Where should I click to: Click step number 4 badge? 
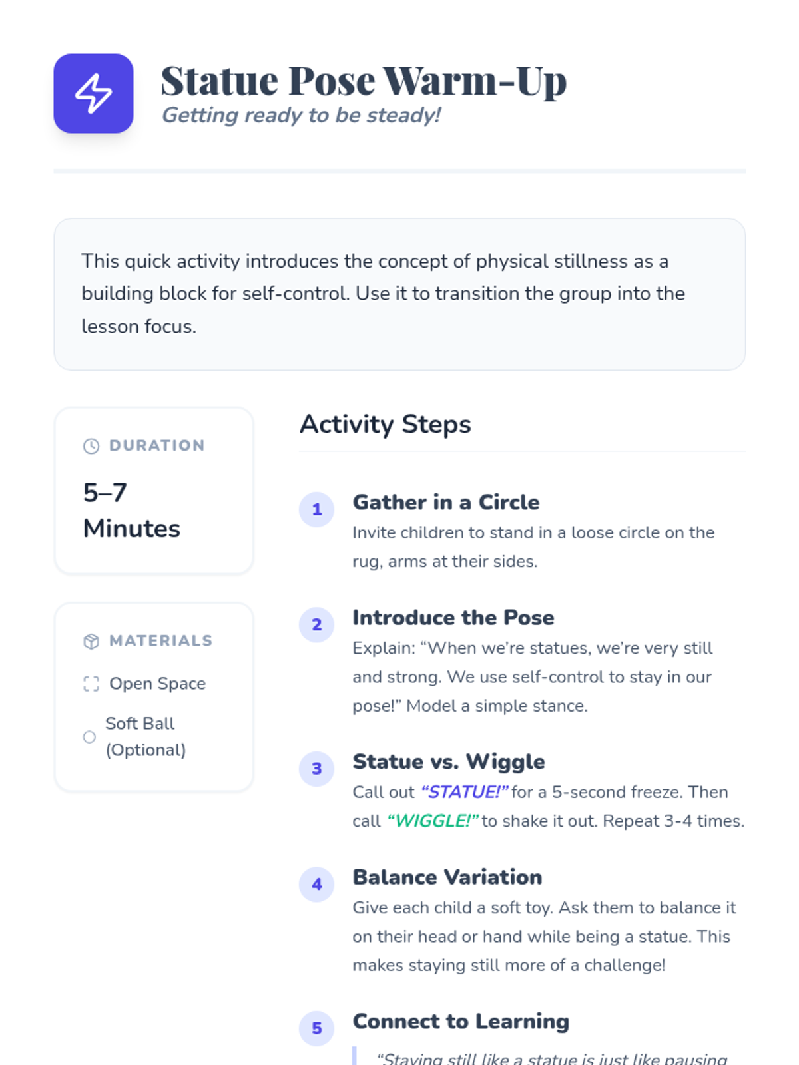pyautogui.click(x=316, y=885)
